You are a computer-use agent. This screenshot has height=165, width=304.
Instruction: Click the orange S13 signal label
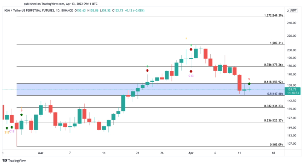tap(7, 132)
